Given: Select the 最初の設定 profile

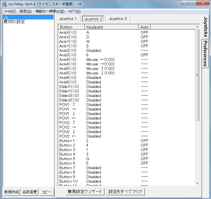Looking at the screenshot, I should pos(28,22).
